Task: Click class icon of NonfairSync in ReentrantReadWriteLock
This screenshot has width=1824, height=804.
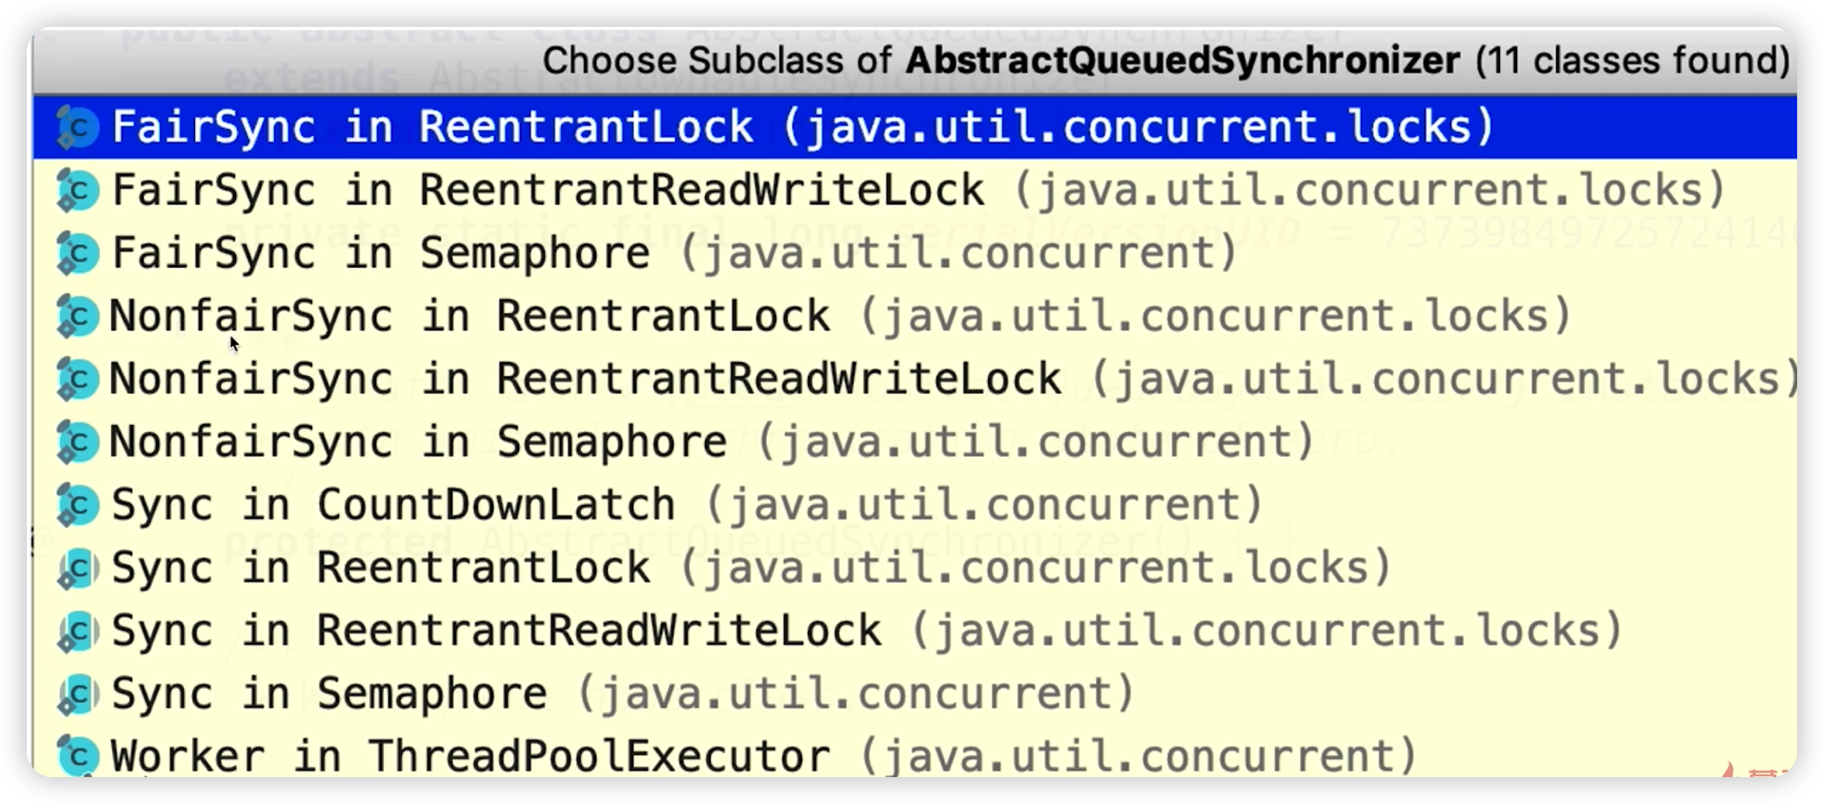Action: click(x=77, y=379)
